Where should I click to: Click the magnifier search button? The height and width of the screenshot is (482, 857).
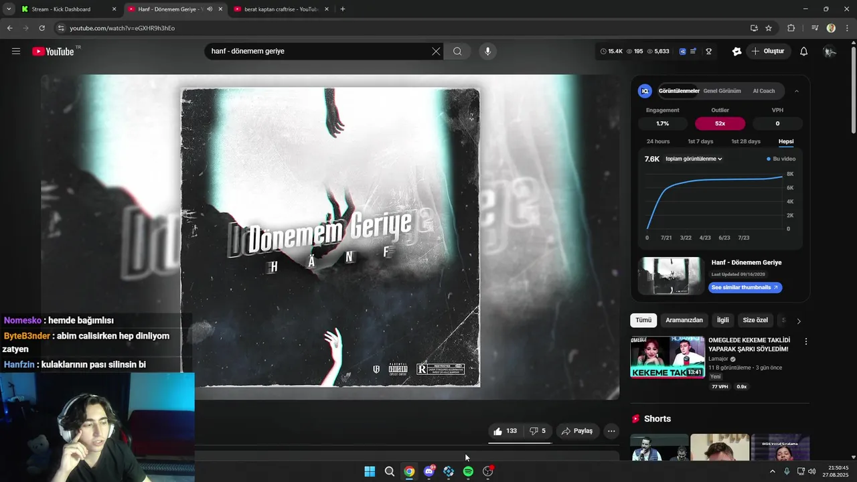(457, 52)
